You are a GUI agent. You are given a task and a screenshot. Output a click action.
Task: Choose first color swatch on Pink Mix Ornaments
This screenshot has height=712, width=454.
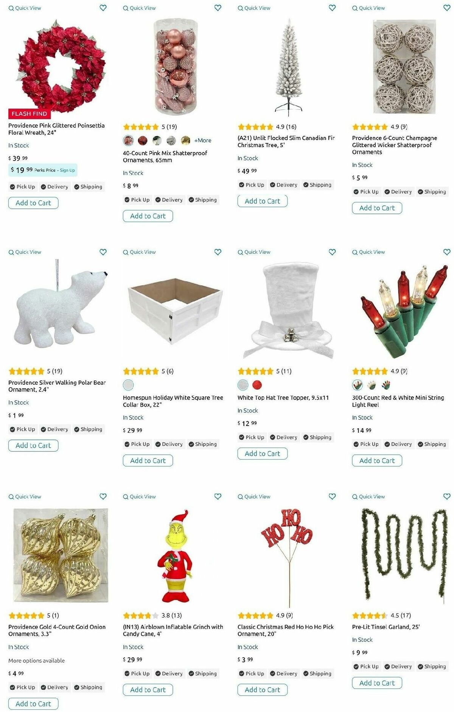click(128, 141)
